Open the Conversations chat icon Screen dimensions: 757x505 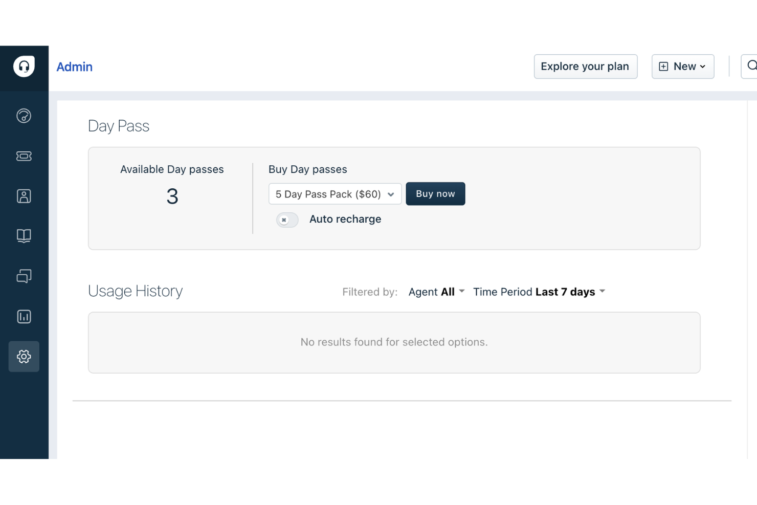pos(24,276)
